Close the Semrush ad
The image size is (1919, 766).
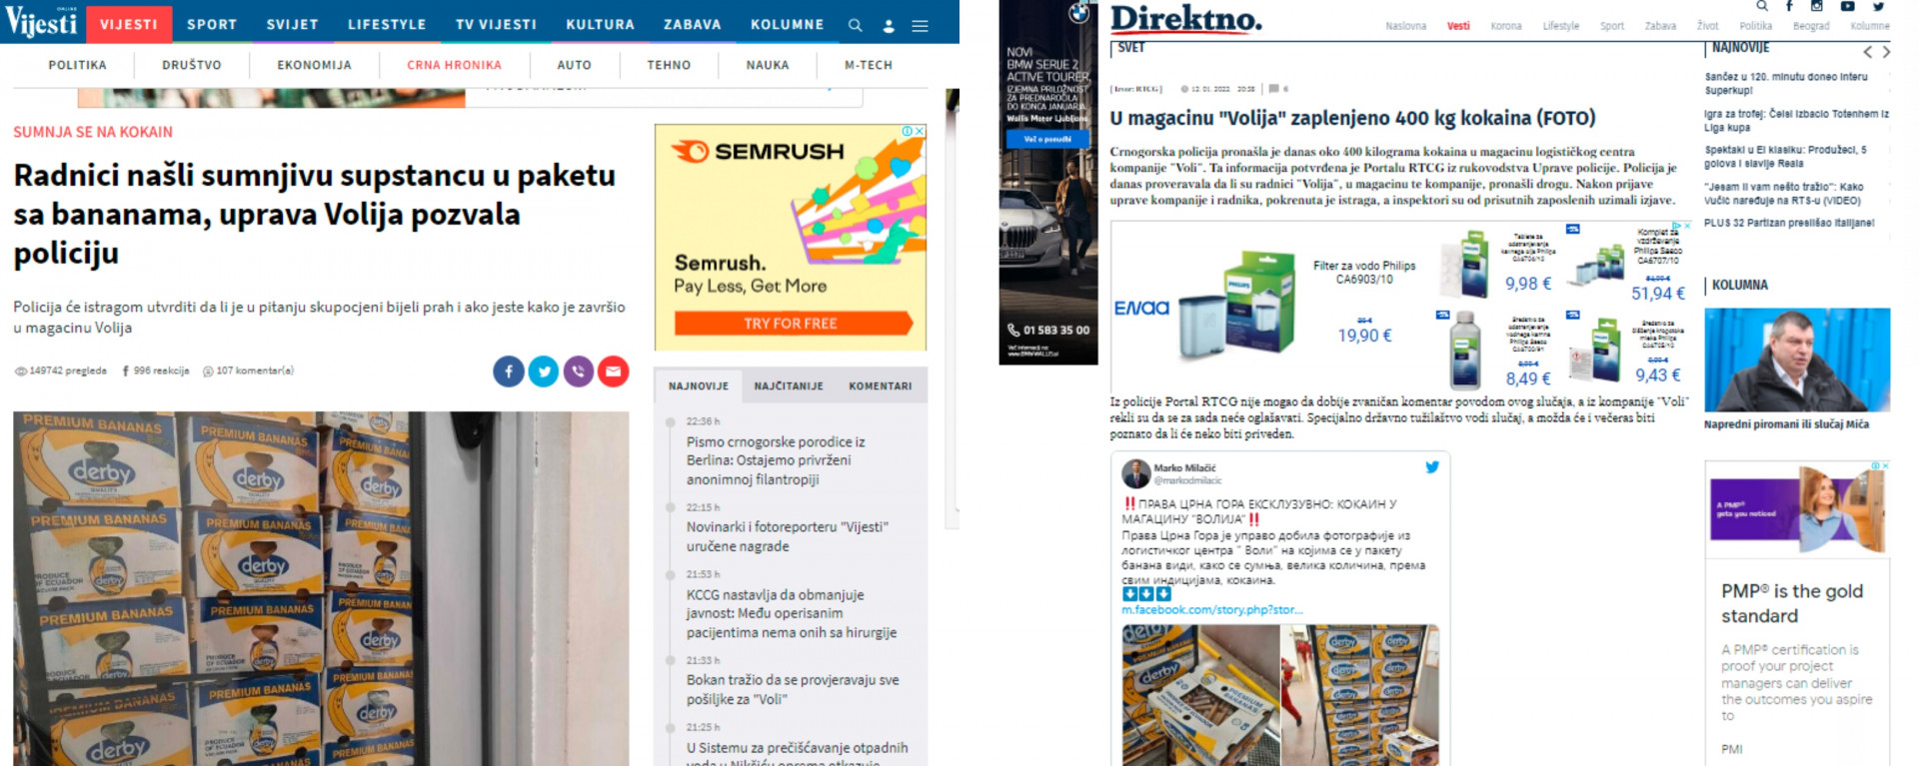[x=920, y=131]
